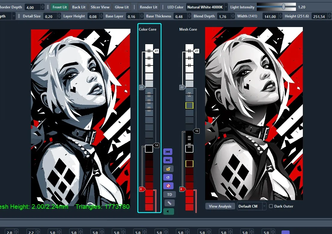This screenshot has height=234, width=332.
Task: Select the red 8 marker on Color Core
Action: pos(141,189)
